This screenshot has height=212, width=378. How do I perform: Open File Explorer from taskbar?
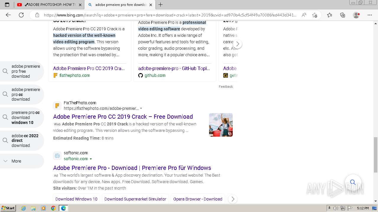tap(33, 208)
